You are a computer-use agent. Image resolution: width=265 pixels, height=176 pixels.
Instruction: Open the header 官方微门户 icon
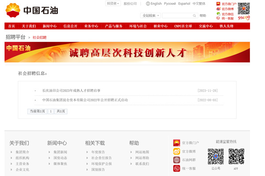(x=218, y=4)
